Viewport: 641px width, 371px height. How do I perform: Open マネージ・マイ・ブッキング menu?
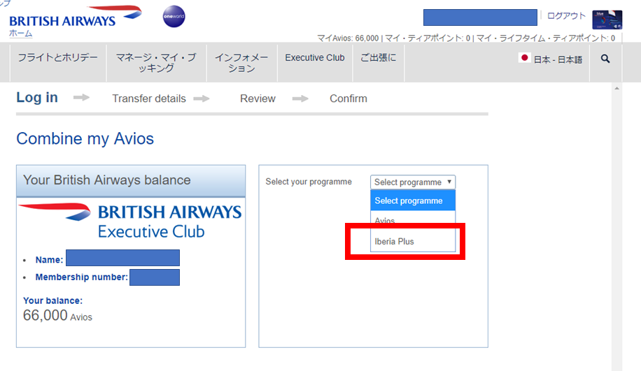pos(156,62)
